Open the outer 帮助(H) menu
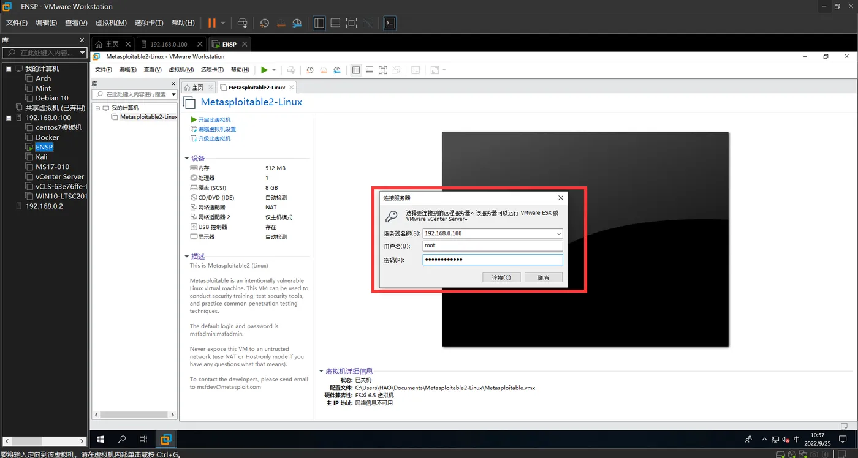Viewport: 858px width, 458px height. [183, 23]
